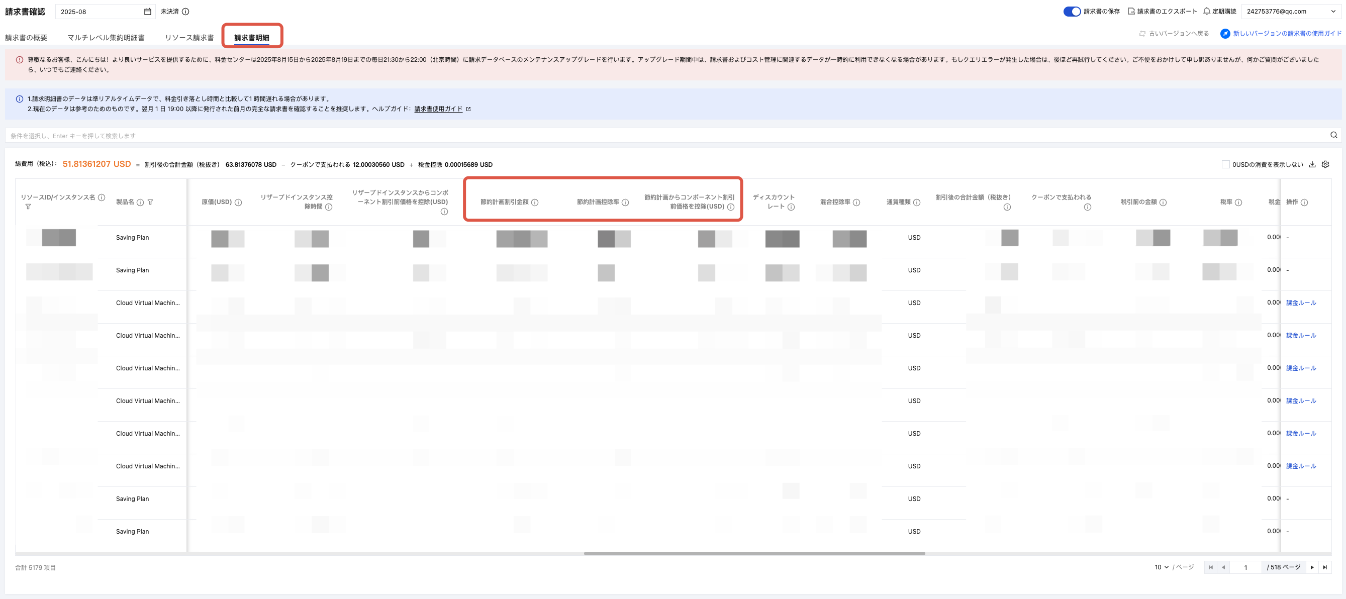Screen dimensions: 1346x599
Task: Open 請求書使用ガイド help link
Action: (x=438, y=109)
